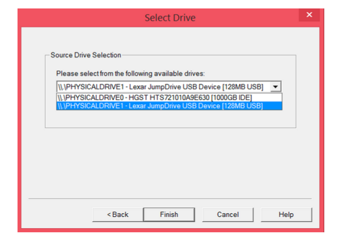Click the highlighted blue drive list row
Viewport: 339px width, 243px height.
coord(160,105)
